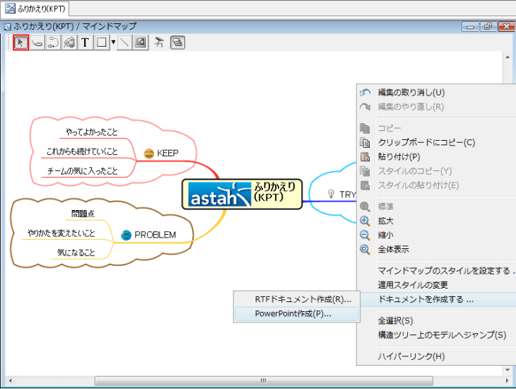516x389 pixels.
Task: Expand the ハイパーリンク(H) submenu
Action: [411, 356]
